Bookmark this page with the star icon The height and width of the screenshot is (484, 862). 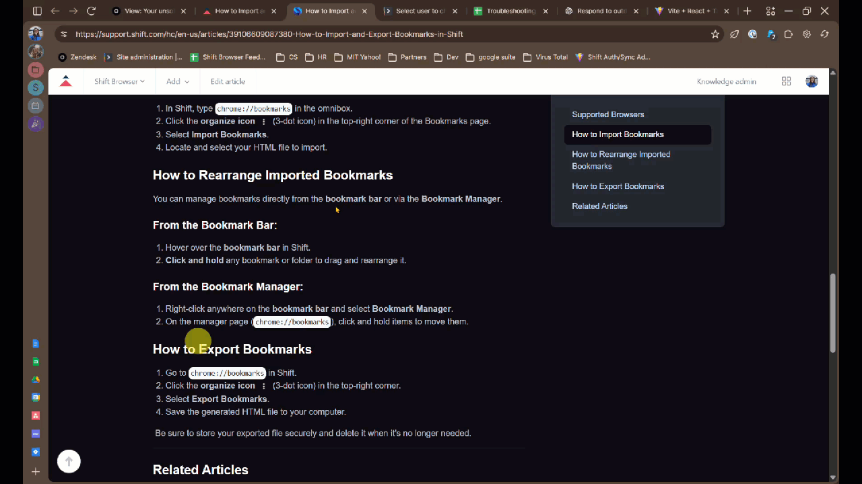tap(715, 34)
